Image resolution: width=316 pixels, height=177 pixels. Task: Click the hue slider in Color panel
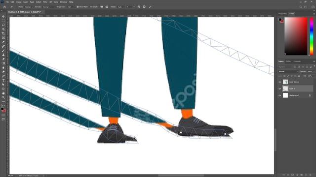[x=312, y=36]
